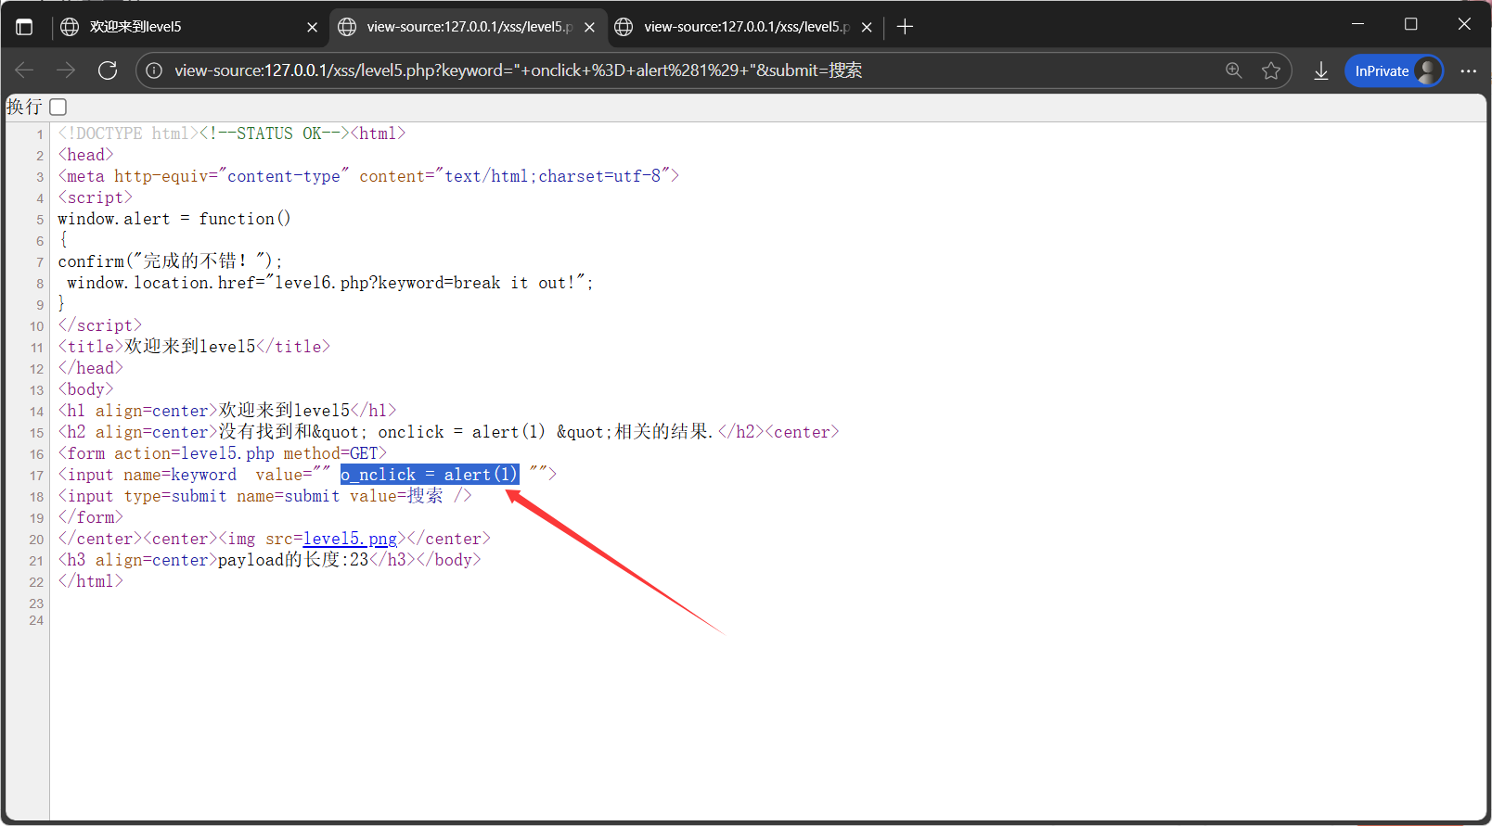Click the window.alert = function() line
Screen dimensions: 1492x826
pos(174,219)
